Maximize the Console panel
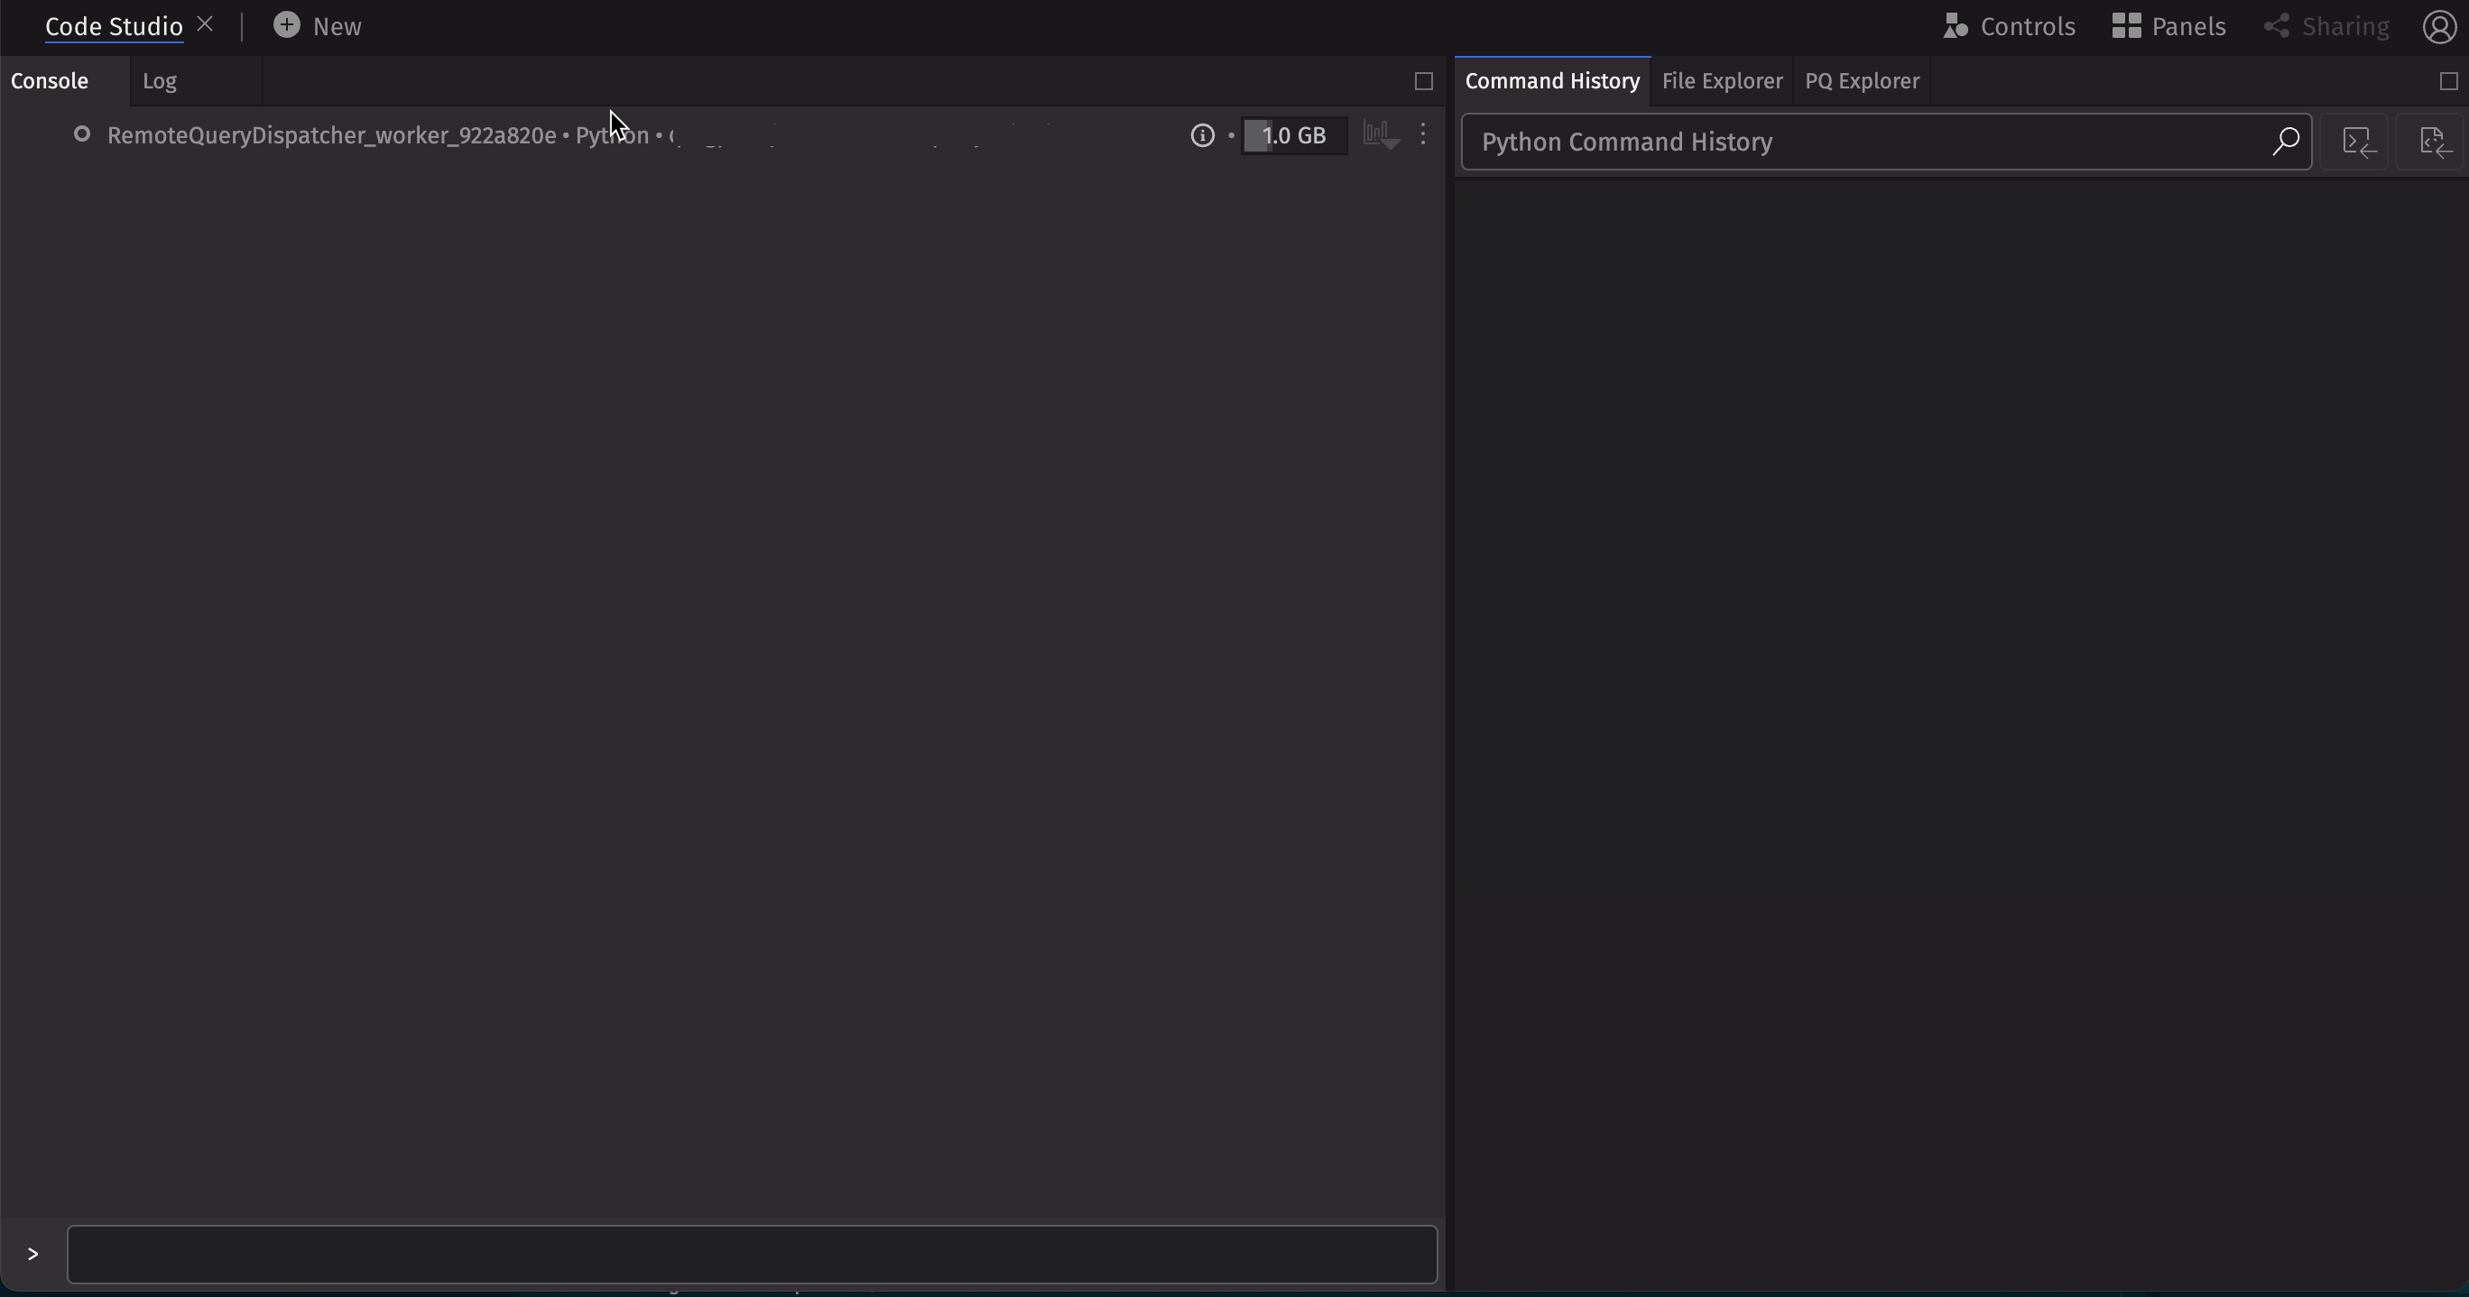Viewport: 2469px width, 1297px height. (1423, 81)
